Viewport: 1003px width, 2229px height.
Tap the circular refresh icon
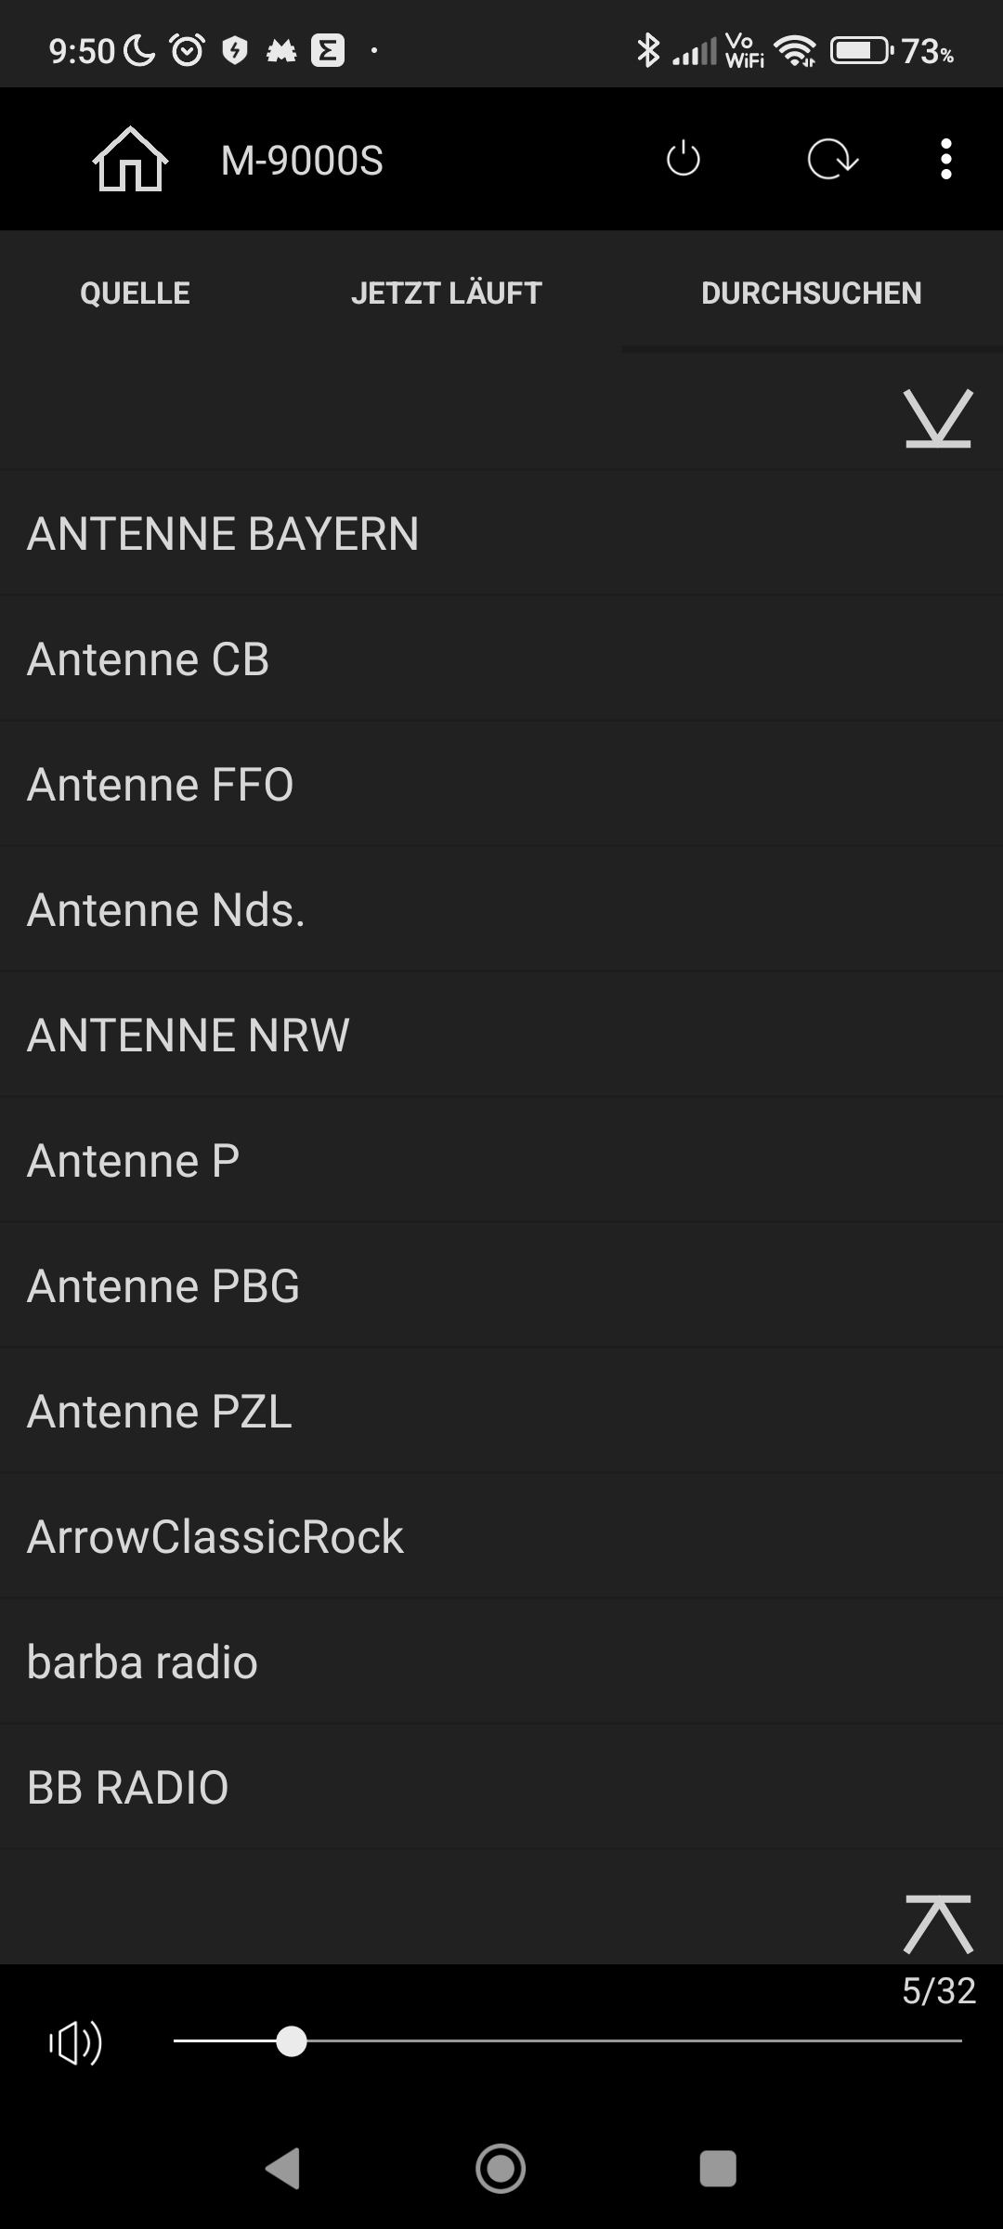point(832,160)
